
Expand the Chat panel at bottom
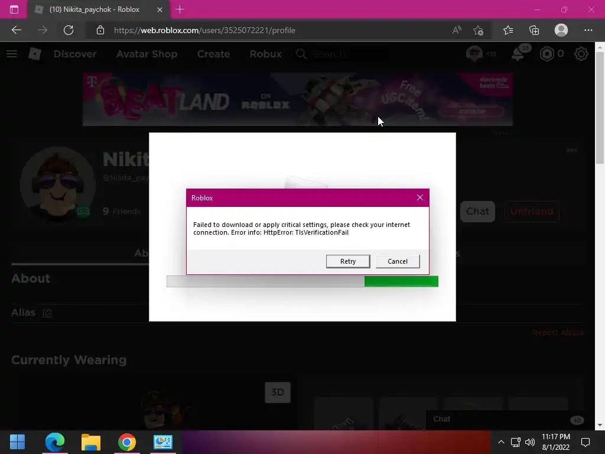510,420
